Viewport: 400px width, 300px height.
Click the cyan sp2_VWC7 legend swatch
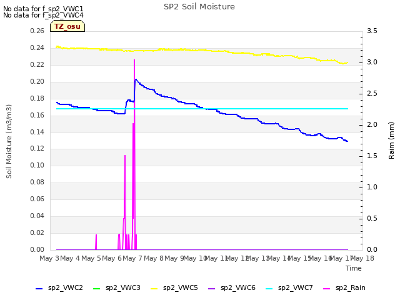[x=269, y=289]
